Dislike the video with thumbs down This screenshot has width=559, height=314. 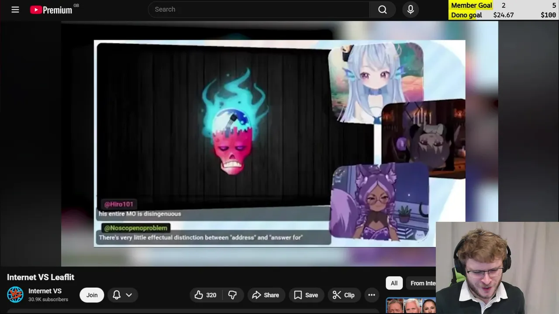232,295
